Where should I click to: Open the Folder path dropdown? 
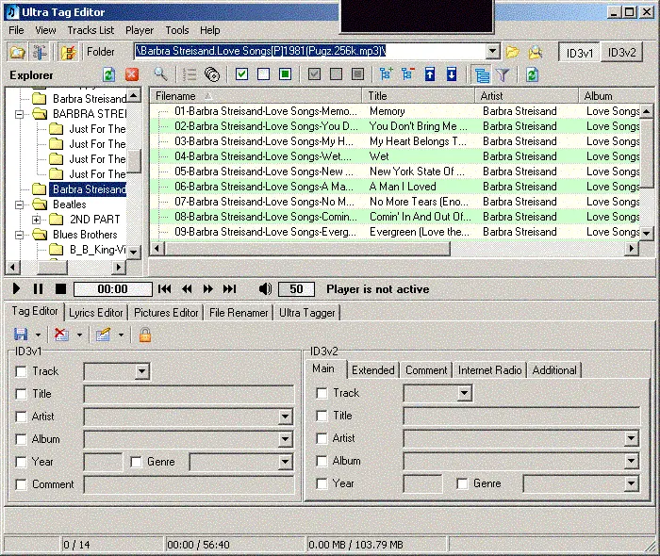(x=492, y=51)
